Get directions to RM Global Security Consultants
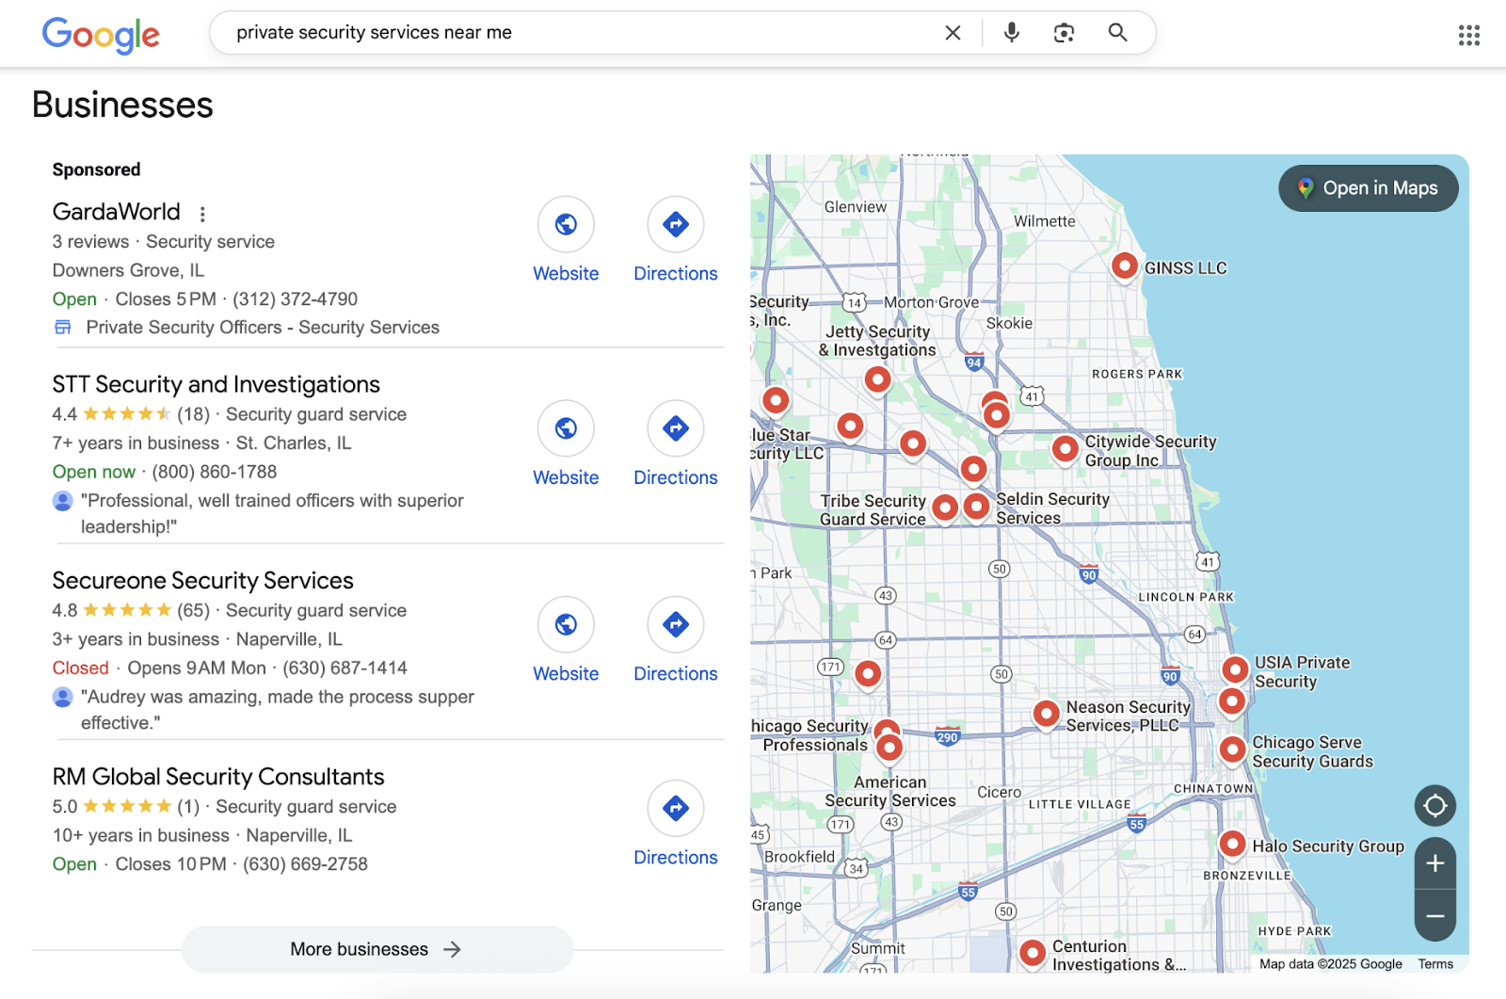 [x=675, y=808]
